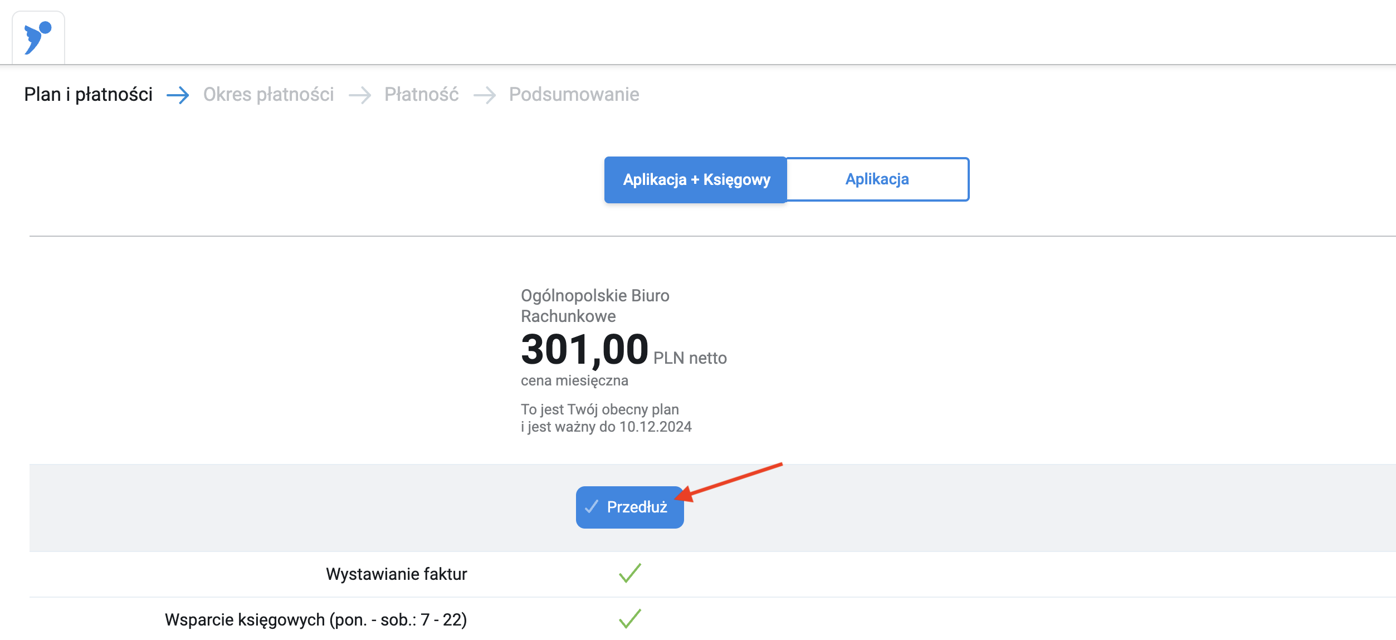Click the cena miesięczna label
Image resolution: width=1396 pixels, height=640 pixels.
tap(574, 381)
